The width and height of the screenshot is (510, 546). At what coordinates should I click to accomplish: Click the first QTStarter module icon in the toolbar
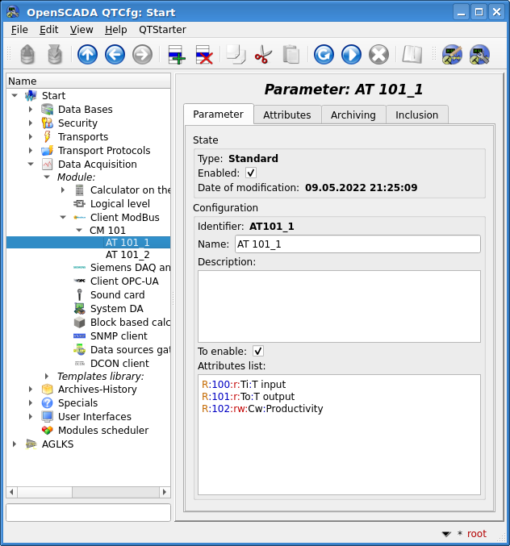(x=452, y=55)
